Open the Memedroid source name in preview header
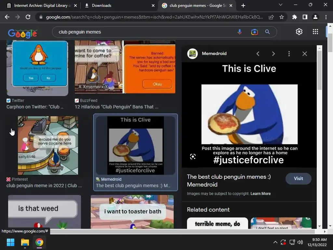 pos(214,54)
